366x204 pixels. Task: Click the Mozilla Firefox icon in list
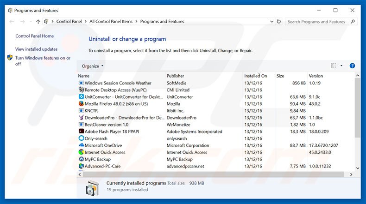click(x=81, y=103)
